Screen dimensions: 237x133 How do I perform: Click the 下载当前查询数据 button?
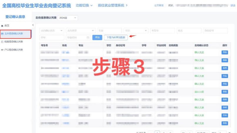pyautogui.click(x=116, y=37)
